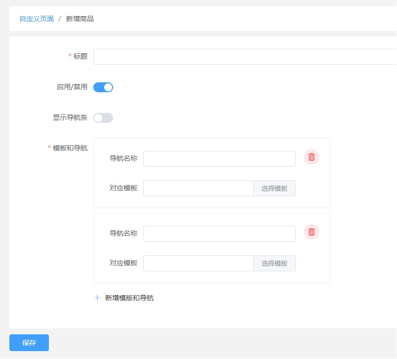Focus the second 导航名称 input field
Image resolution: width=397 pixels, height=359 pixels.
tap(219, 234)
